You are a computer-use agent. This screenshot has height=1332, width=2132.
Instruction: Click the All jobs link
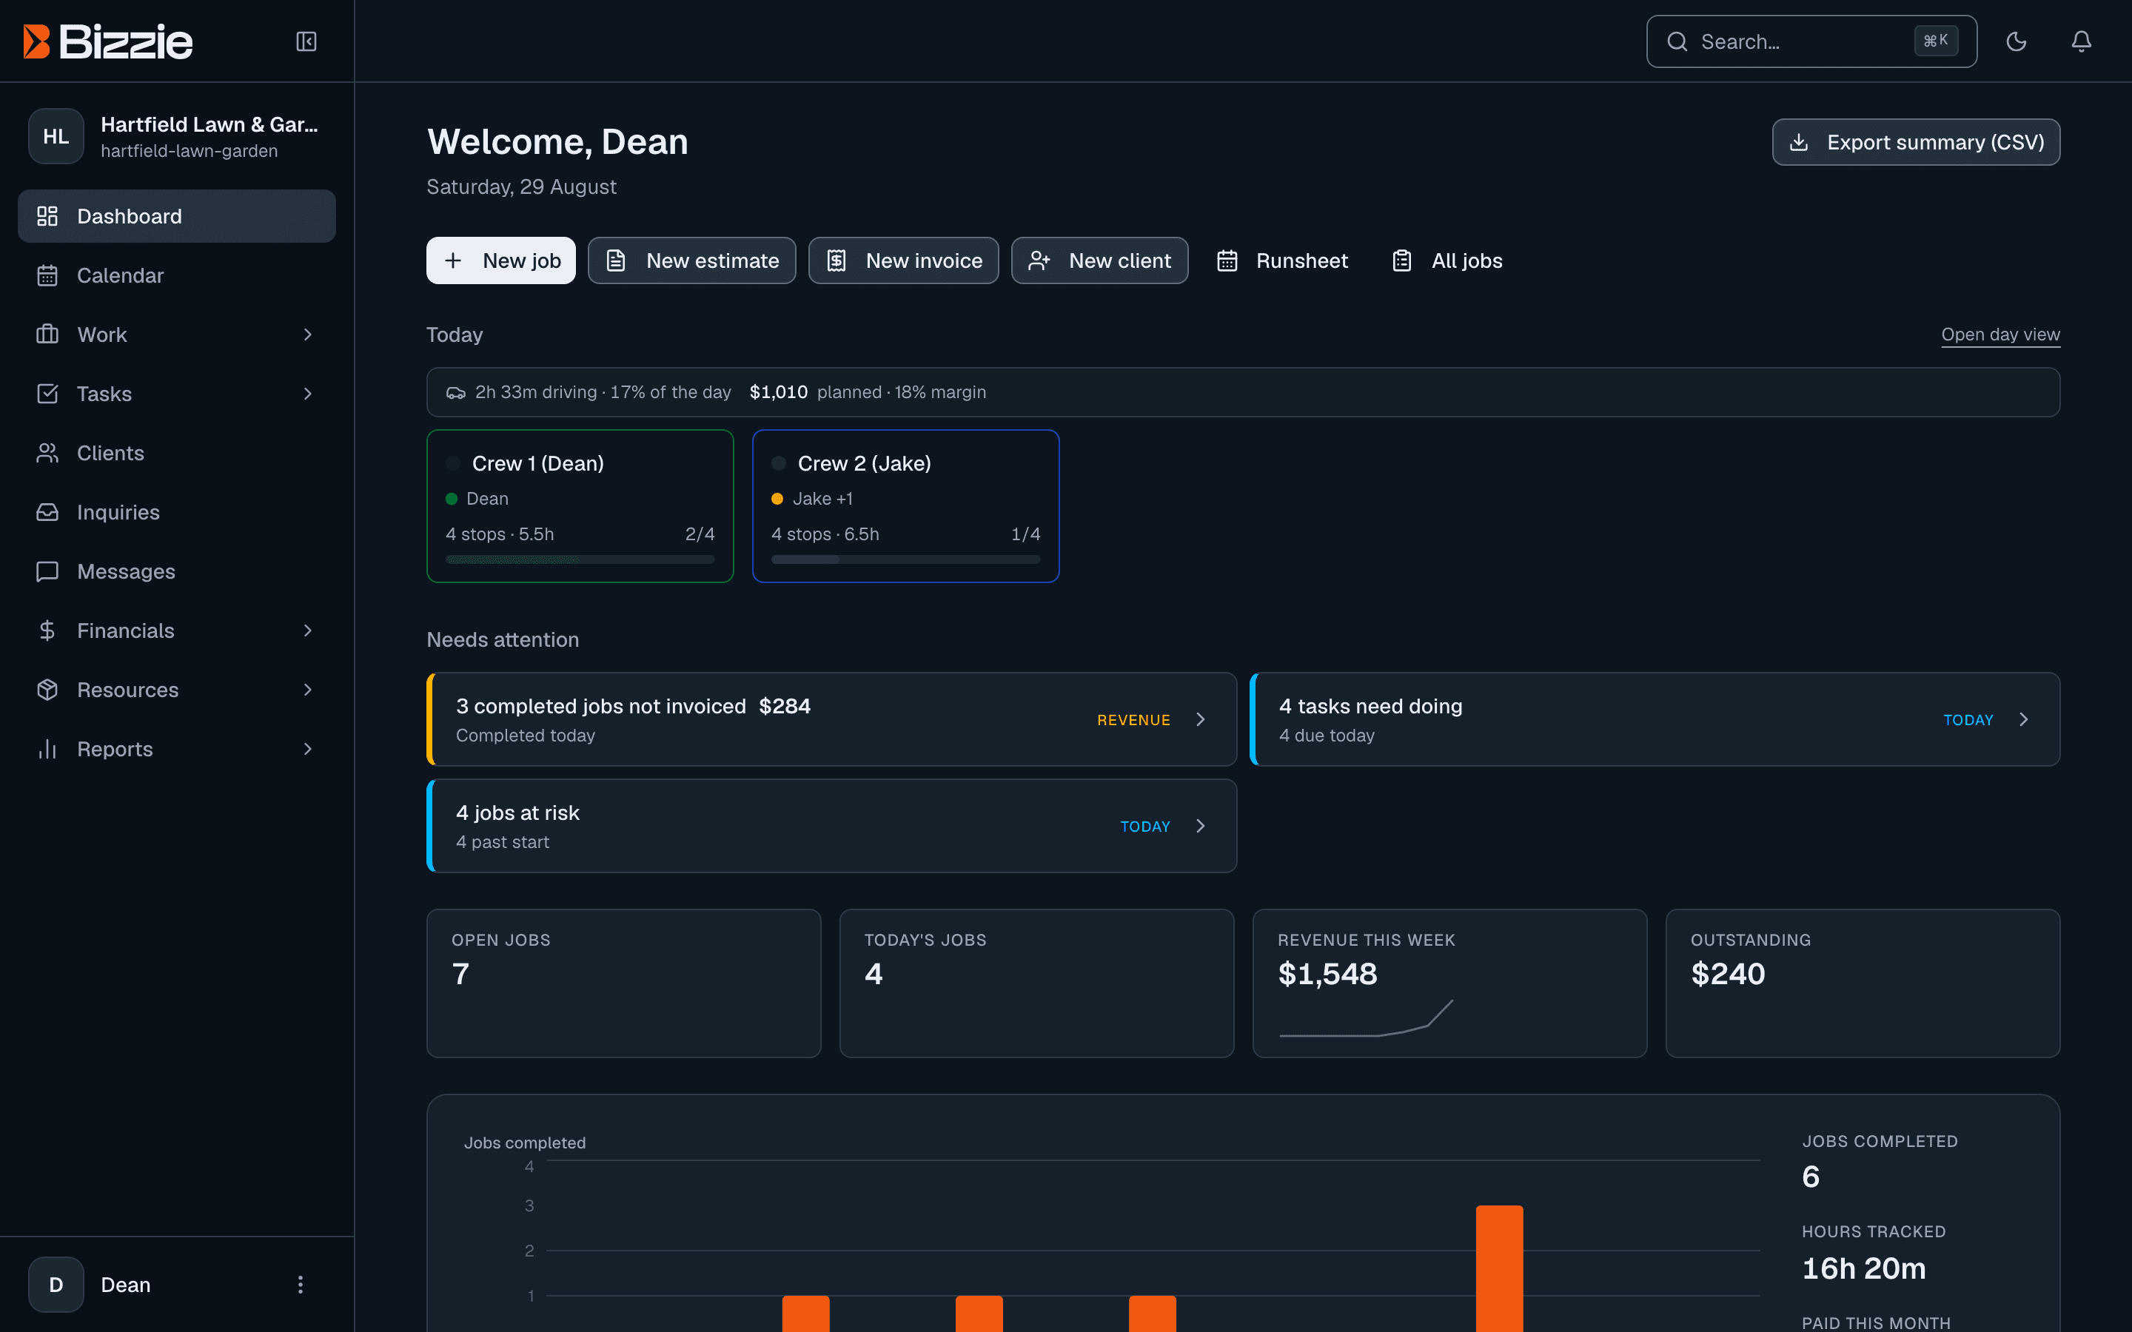1447,260
